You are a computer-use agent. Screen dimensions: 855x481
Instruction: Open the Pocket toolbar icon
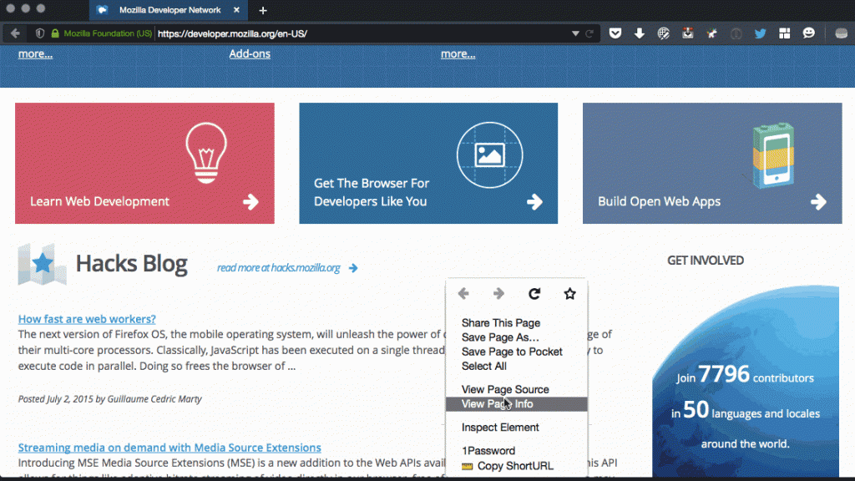pyautogui.click(x=615, y=33)
